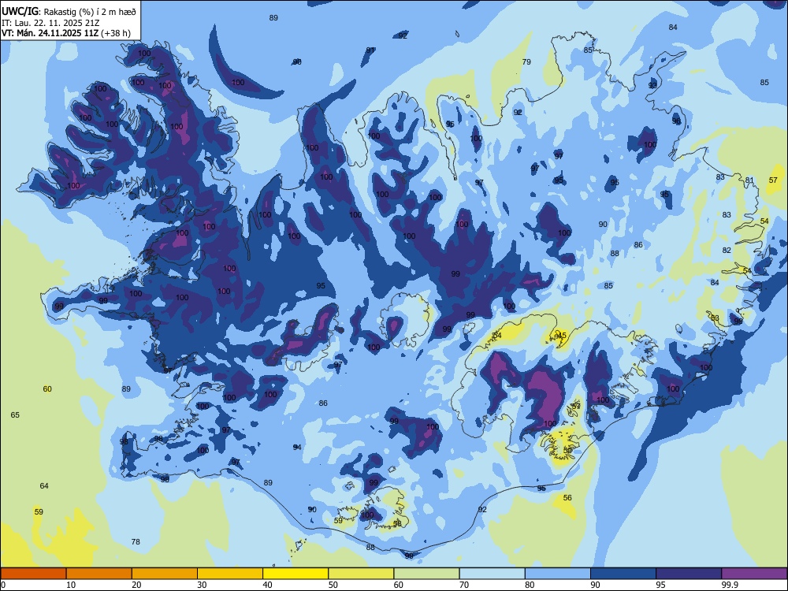This screenshot has height=591, width=788.
Task: Click the '30' tick label in the legend
Action: pos(202,585)
